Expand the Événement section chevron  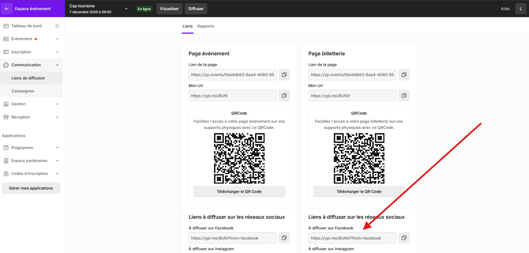click(x=57, y=39)
